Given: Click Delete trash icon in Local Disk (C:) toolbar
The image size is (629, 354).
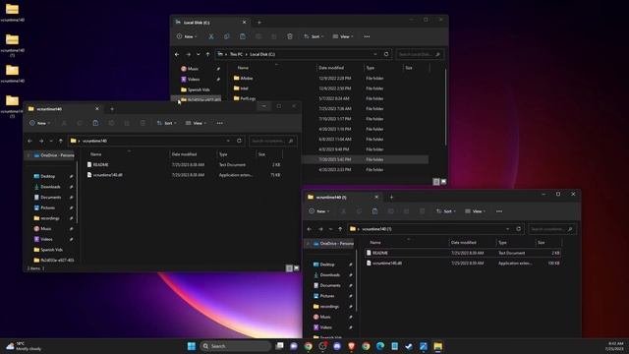Looking at the screenshot, I should tap(290, 36).
